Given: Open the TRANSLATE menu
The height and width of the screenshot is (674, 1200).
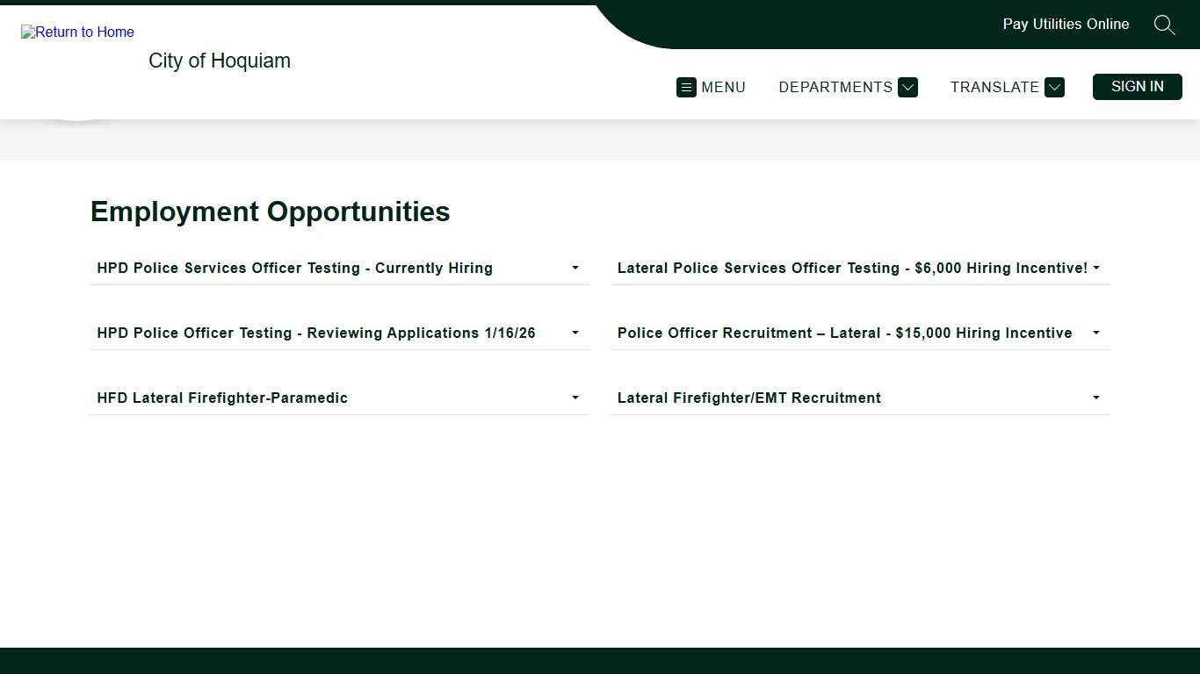Looking at the screenshot, I should [994, 87].
